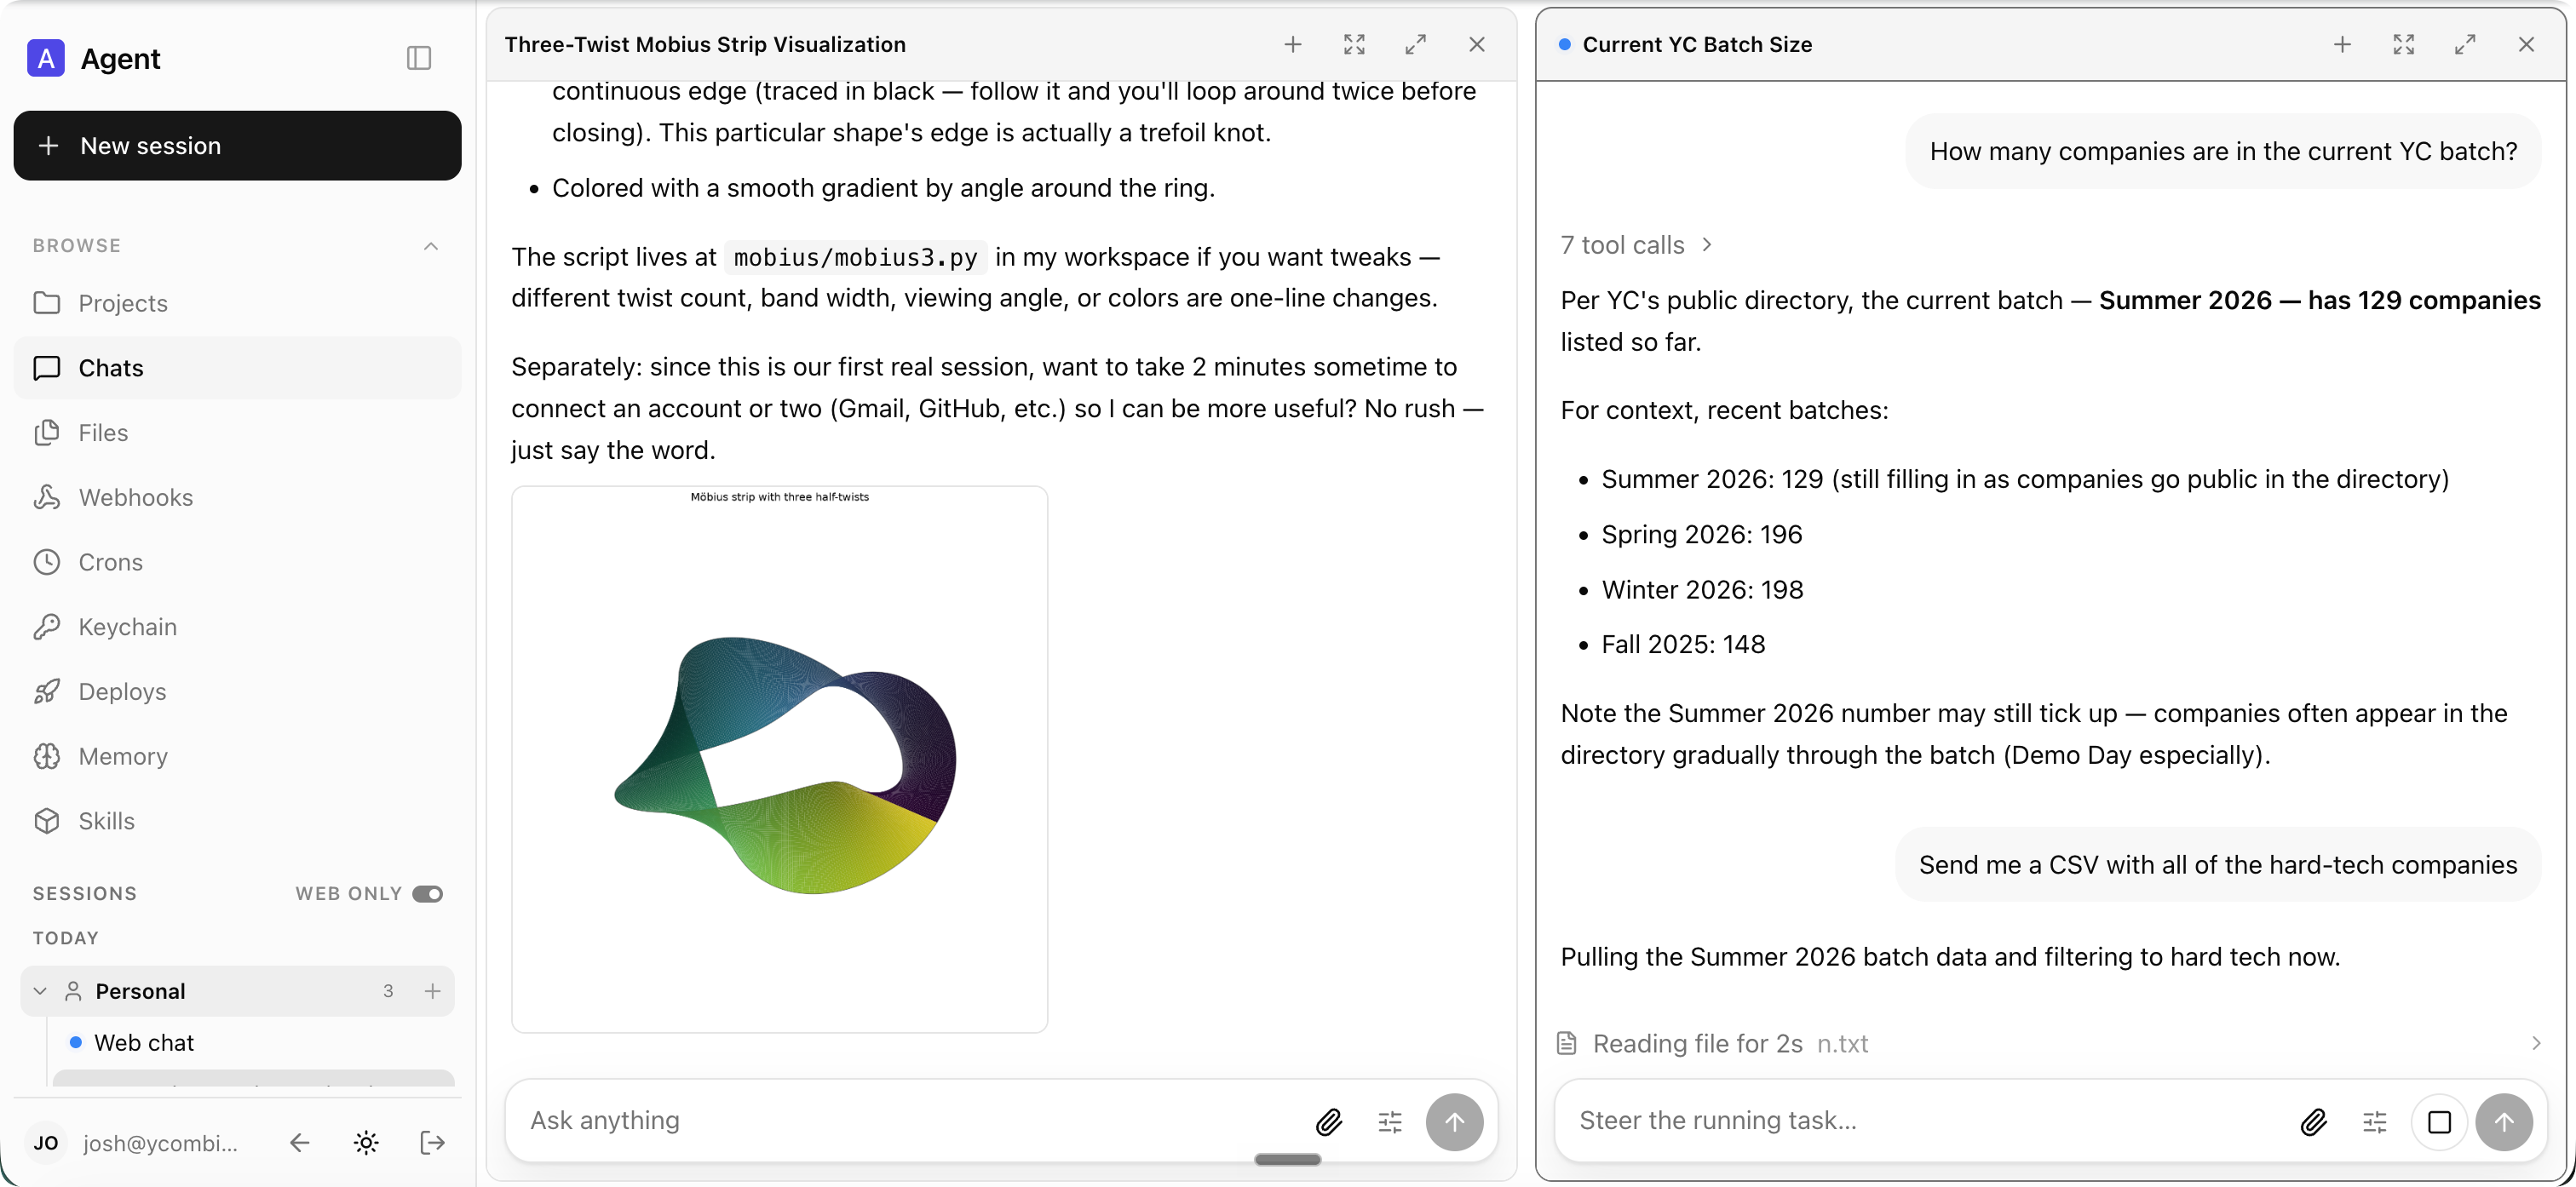Click the Steer the running task input
The width and height of the screenshot is (2576, 1187).
click(1925, 1121)
